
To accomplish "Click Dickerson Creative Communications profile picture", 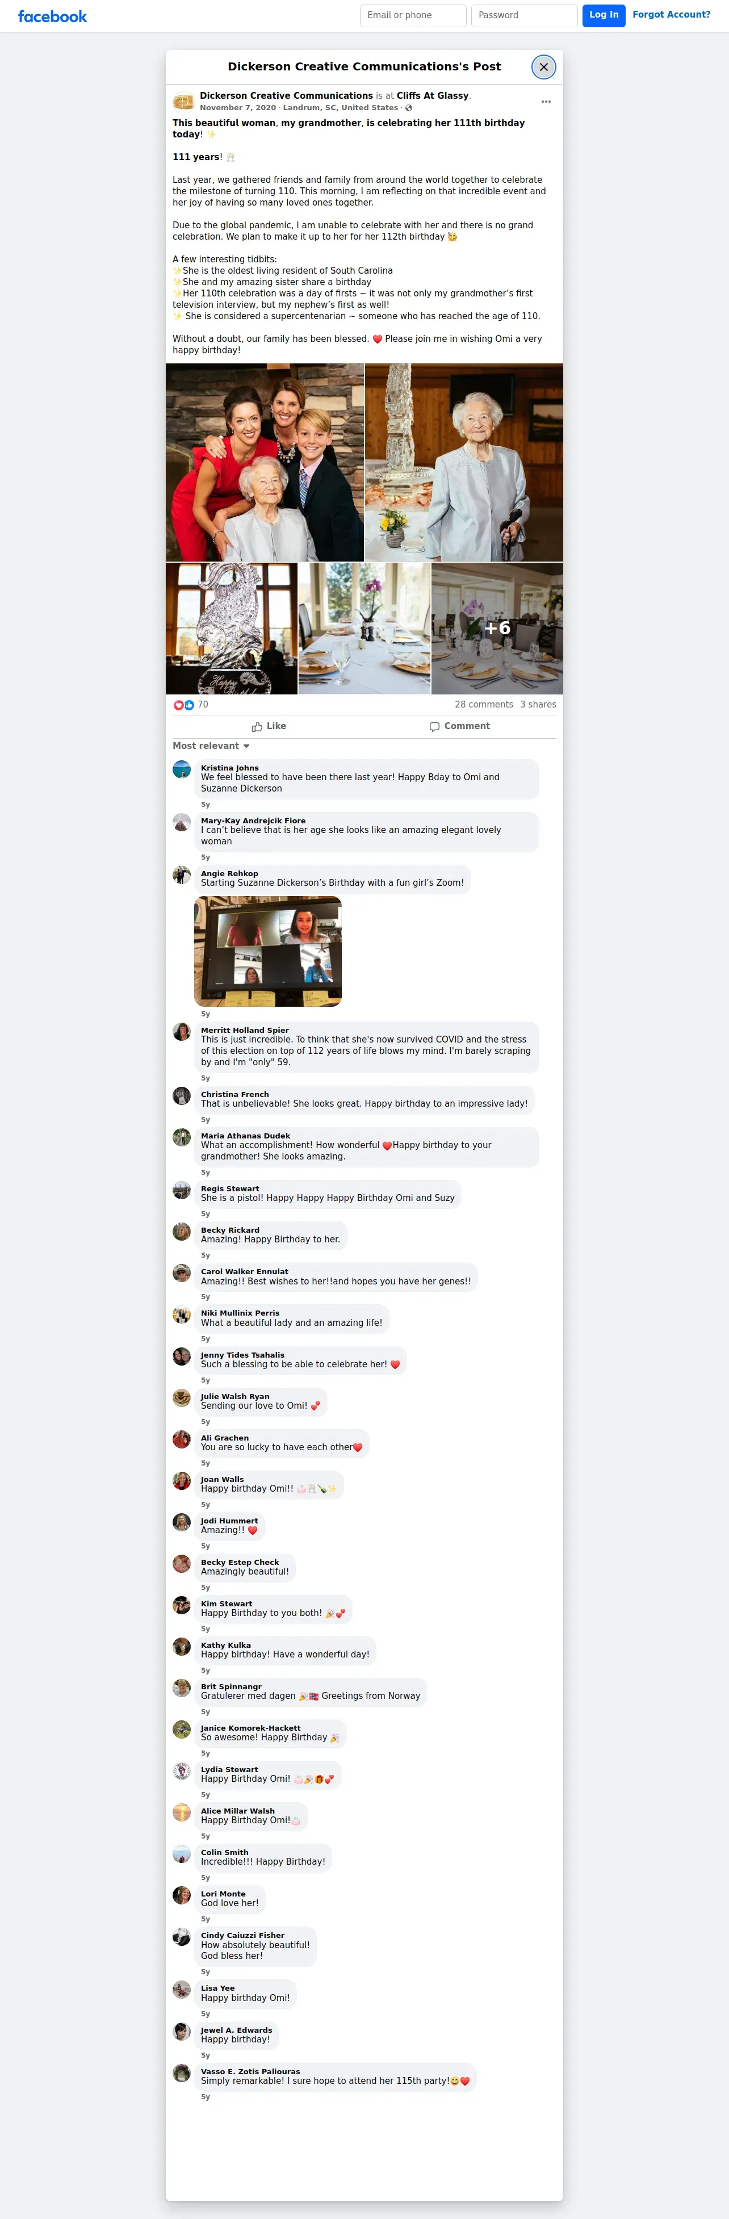I will coord(183,102).
